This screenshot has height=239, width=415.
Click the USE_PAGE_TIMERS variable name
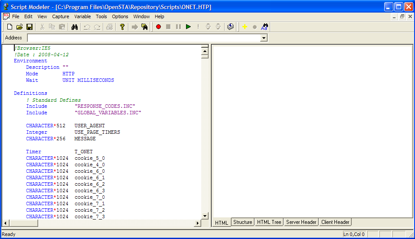pos(97,132)
